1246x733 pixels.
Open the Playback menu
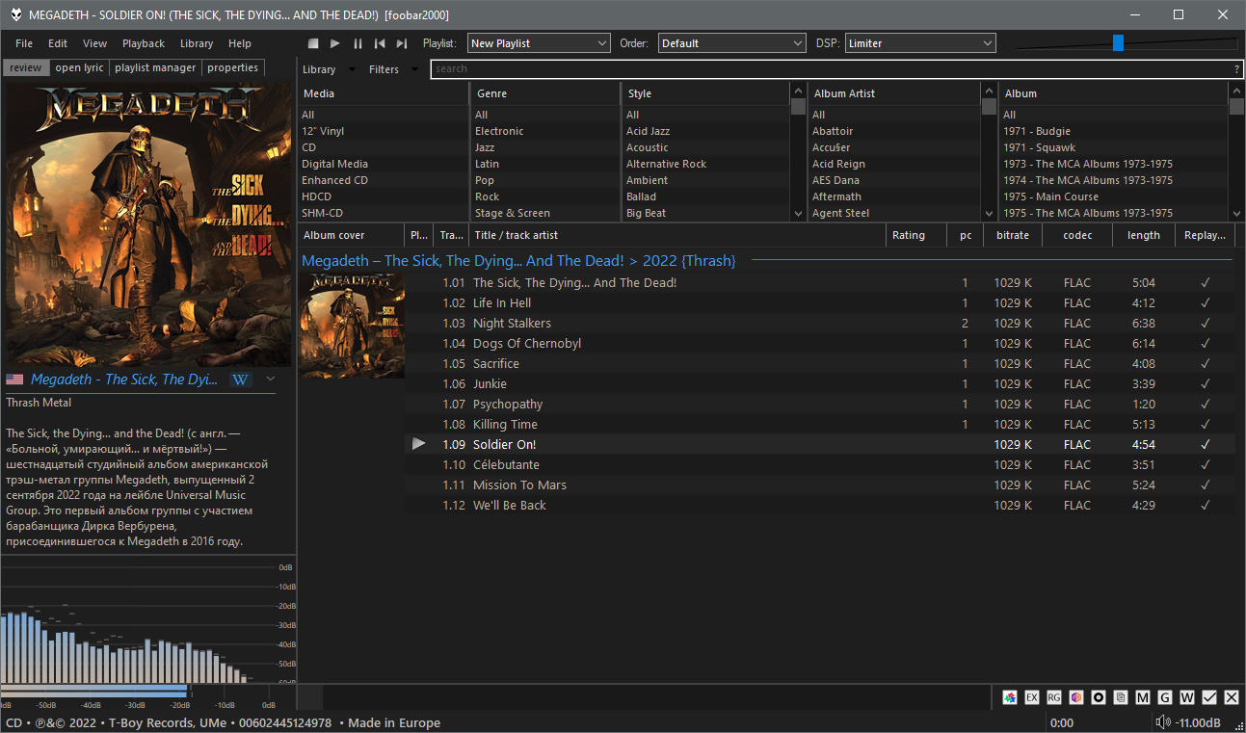pos(144,43)
